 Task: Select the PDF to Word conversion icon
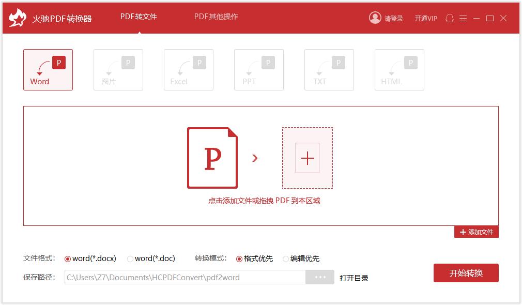click(48, 70)
